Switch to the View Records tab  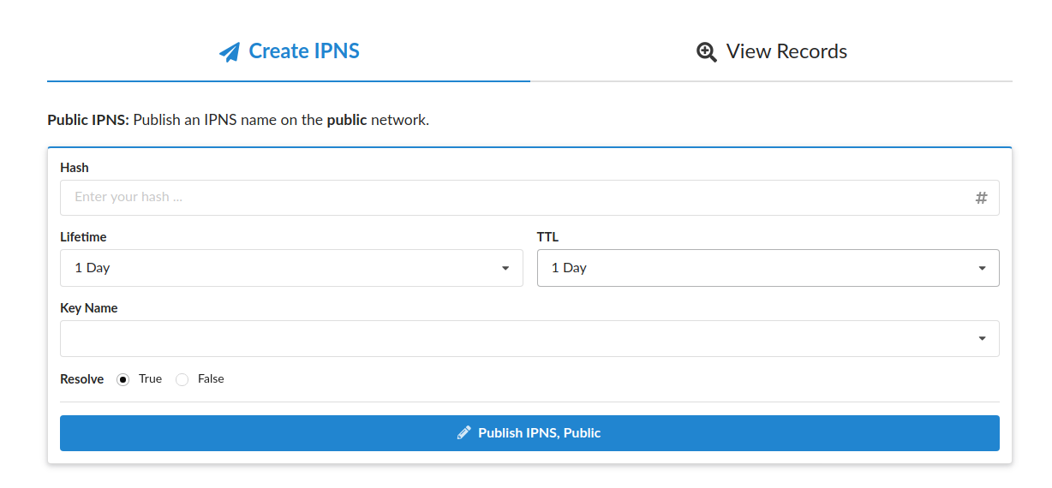[771, 51]
